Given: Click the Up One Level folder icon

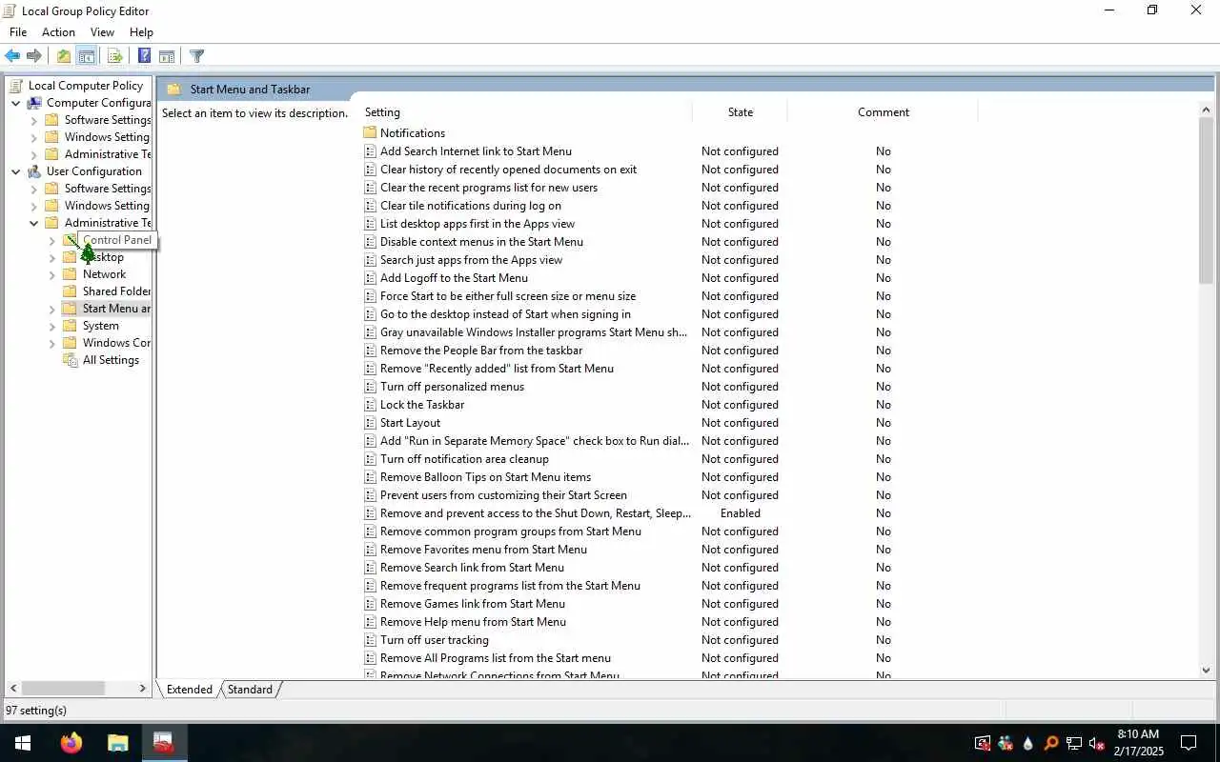Looking at the screenshot, I should [63, 56].
